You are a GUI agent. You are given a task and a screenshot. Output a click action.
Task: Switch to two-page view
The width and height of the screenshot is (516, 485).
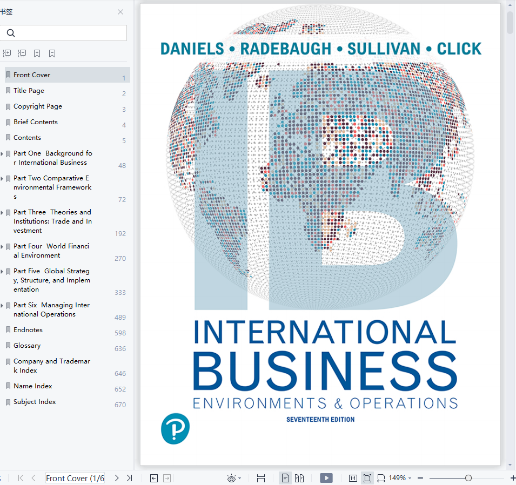tap(299, 478)
